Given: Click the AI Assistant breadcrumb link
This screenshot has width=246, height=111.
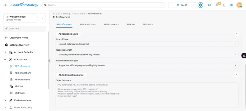Looking at the screenshot, I should pyautogui.click(x=79, y=14).
